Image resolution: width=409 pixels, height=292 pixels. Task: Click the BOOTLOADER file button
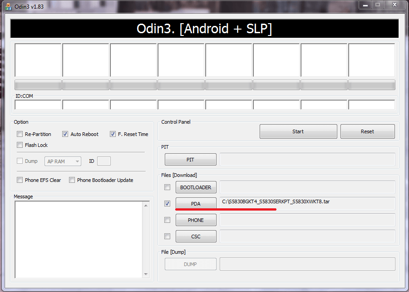tap(196, 187)
